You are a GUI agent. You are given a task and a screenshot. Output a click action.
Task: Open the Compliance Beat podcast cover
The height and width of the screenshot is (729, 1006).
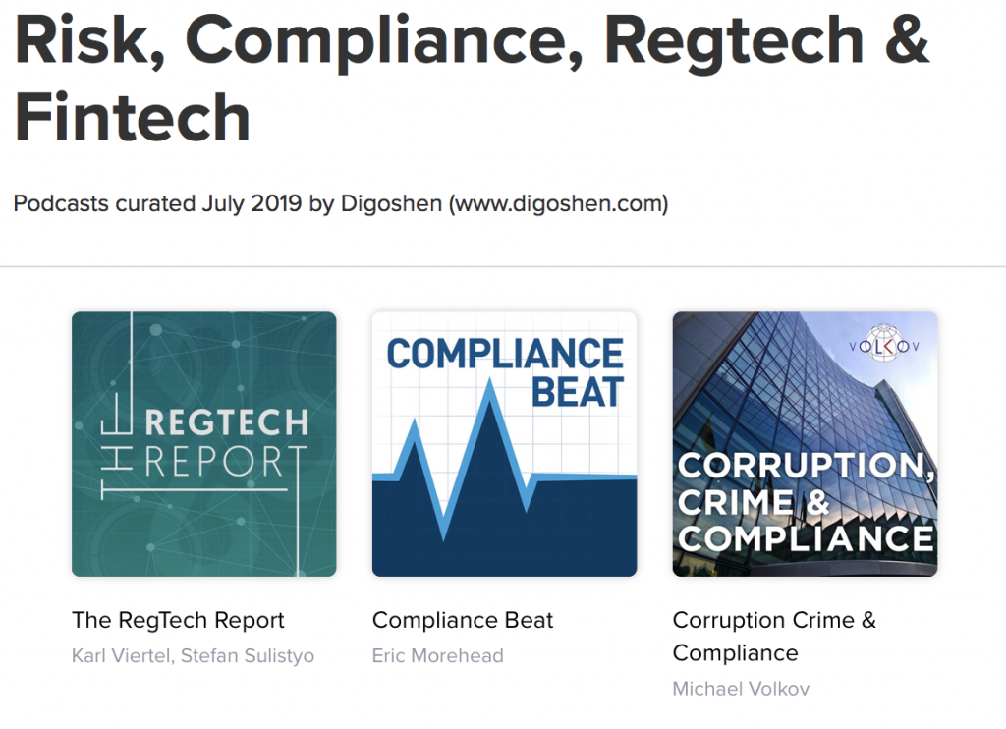[504, 444]
